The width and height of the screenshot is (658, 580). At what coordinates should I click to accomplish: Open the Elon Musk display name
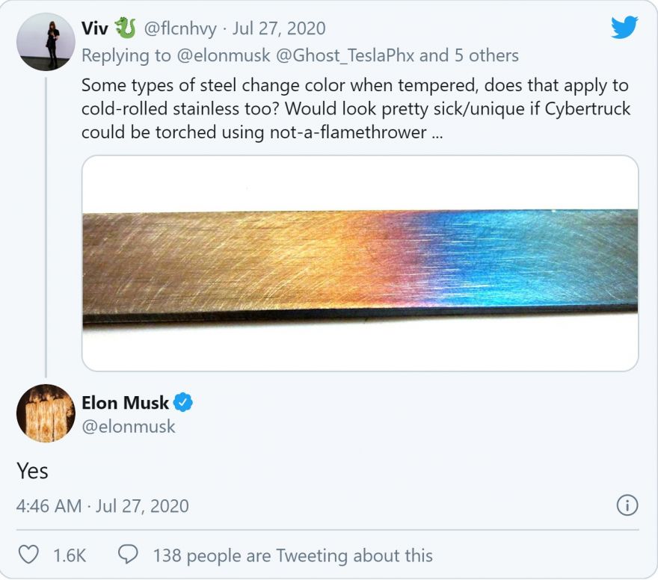click(125, 403)
